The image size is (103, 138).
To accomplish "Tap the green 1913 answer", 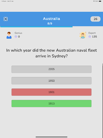I will pos(51,103).
